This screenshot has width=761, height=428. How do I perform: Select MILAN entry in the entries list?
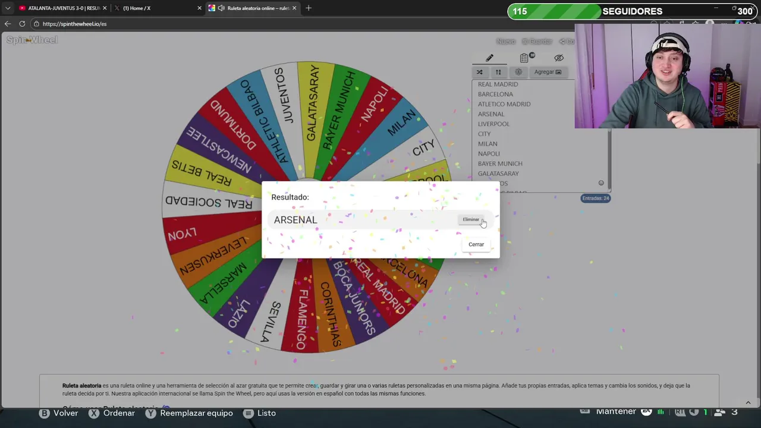pos(488,144)
